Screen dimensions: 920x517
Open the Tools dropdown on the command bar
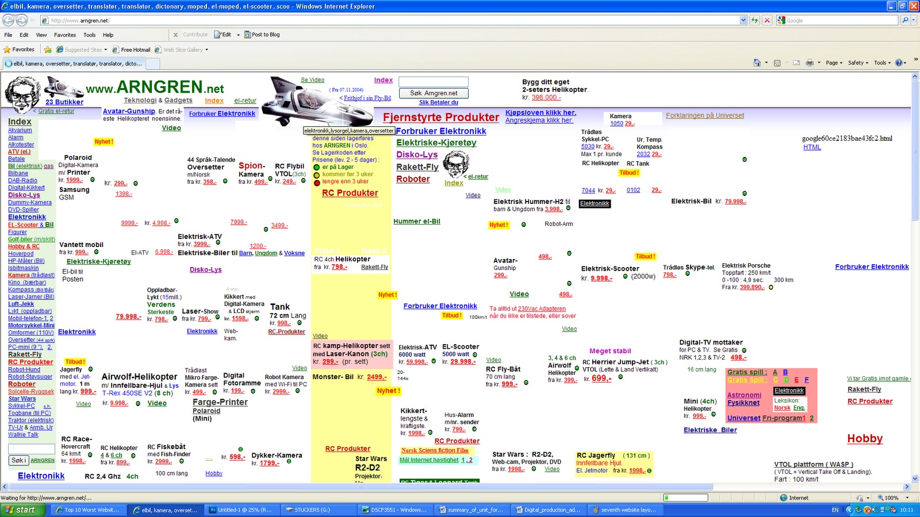pos(880,62)
